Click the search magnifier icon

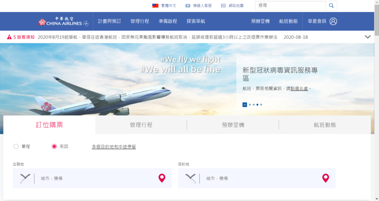[x=331, y=5]
